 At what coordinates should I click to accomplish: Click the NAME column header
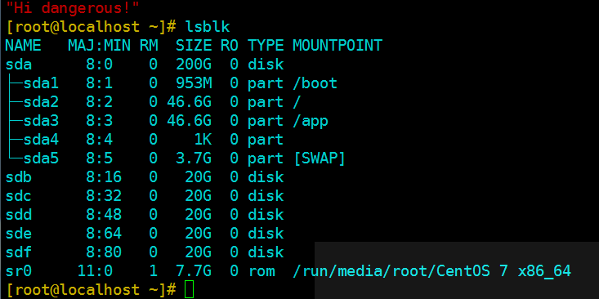pyautogui.click(x=23, y=46)
